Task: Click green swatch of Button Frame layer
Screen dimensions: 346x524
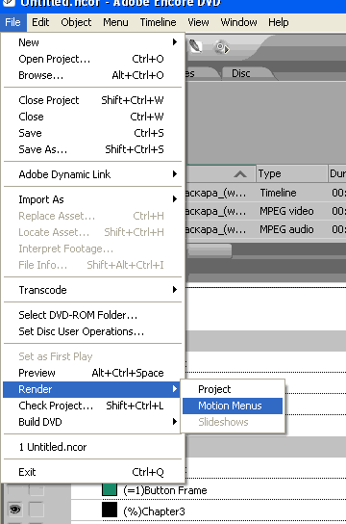Action: (110, 489)
